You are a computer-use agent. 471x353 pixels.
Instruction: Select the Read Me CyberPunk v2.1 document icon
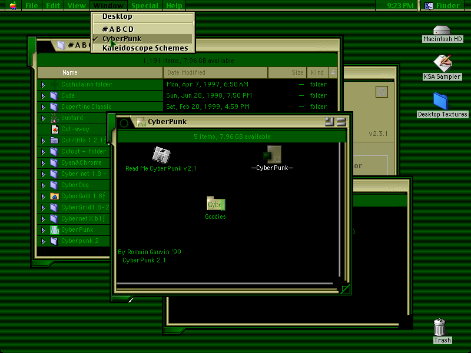coord(161,155)
